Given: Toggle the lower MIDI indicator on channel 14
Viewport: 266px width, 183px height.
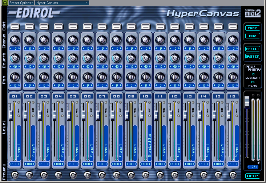Looking at the screenshot, I should [207, 116].
